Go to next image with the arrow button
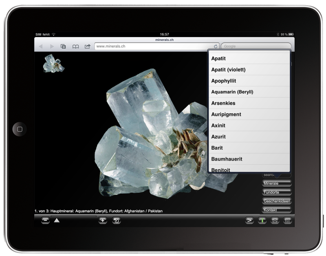 pos(249,221)
